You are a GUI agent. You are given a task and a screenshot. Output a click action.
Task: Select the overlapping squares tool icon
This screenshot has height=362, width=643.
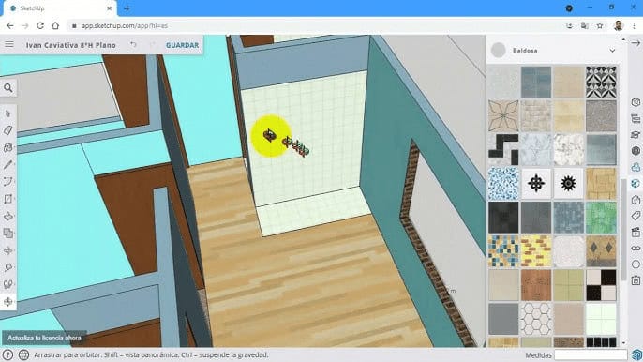tap(8, 234)
